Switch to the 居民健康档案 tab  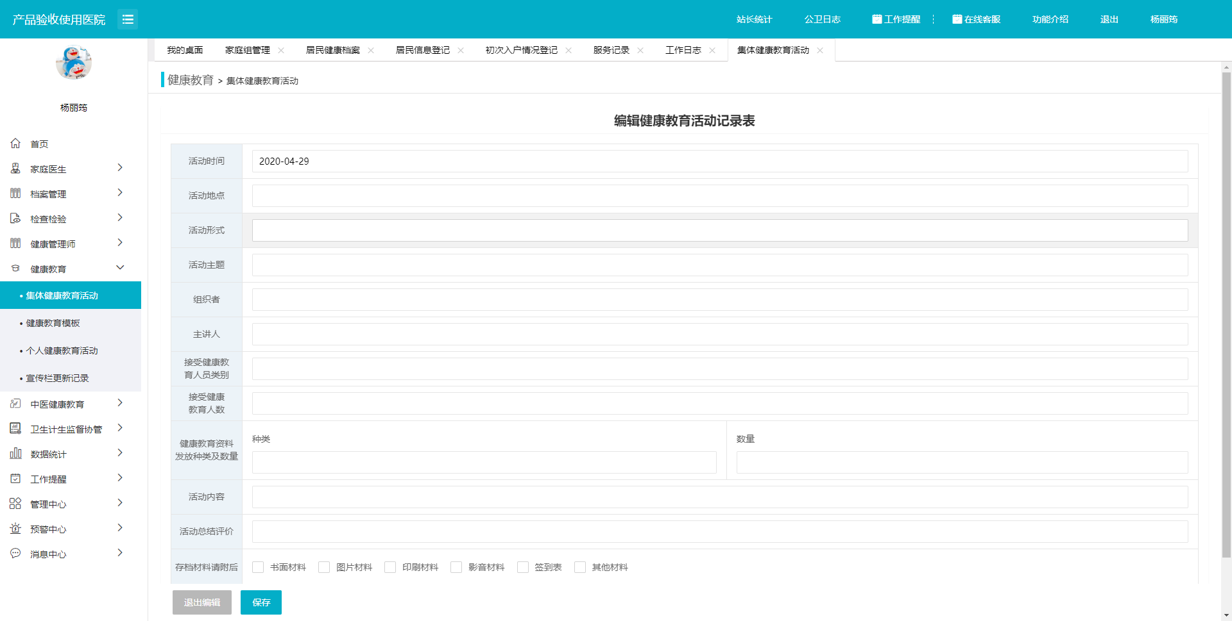[x=332, y=50]
